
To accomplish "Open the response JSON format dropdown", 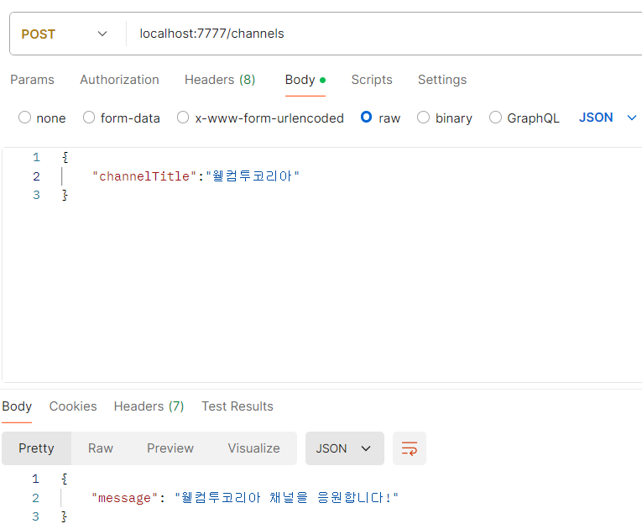I will click(345, 448).
